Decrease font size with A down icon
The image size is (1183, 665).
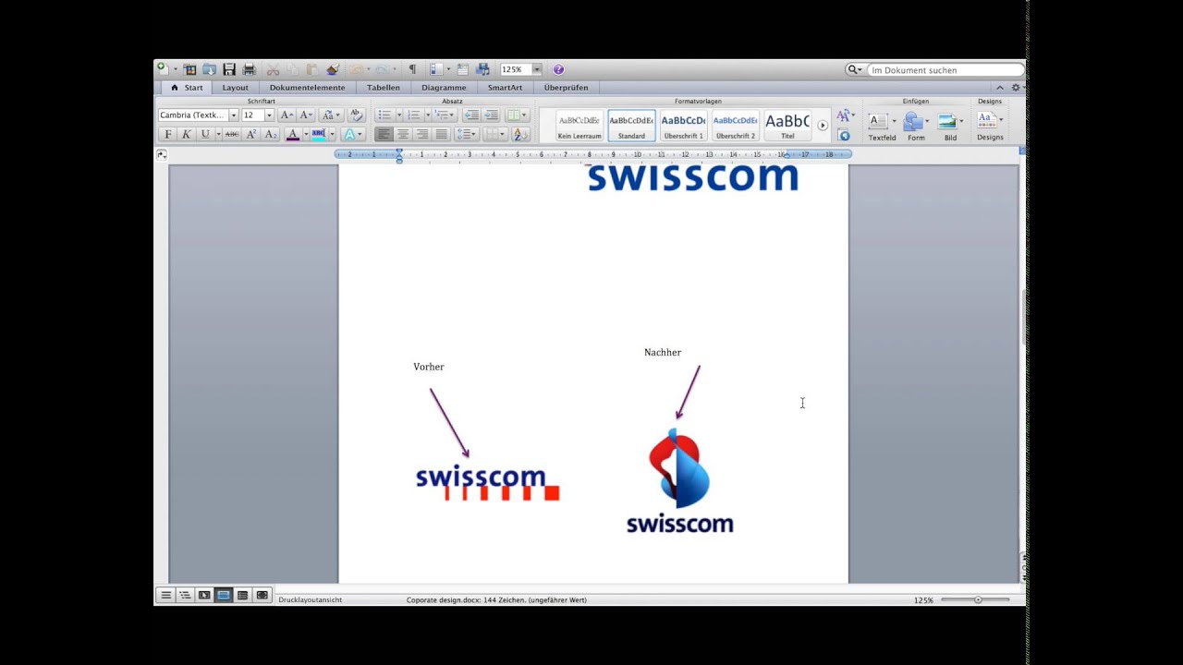click(306, 115)
